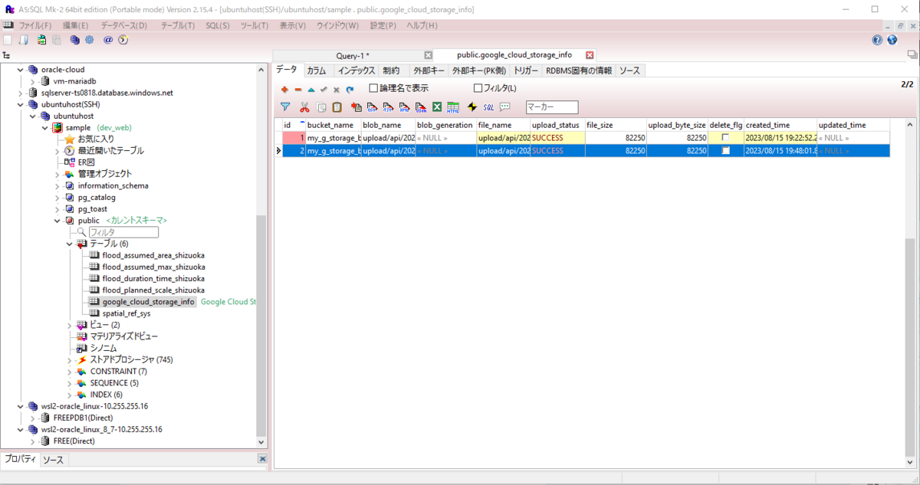Image resolution: width=920 pixels, height=485 pixels.
Task: Expand the ストアドプロシージャ (745) node
Action: 69,359
